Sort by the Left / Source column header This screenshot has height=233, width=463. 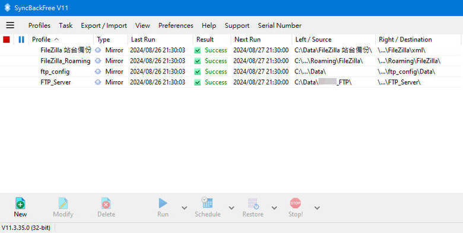(334, 40)
